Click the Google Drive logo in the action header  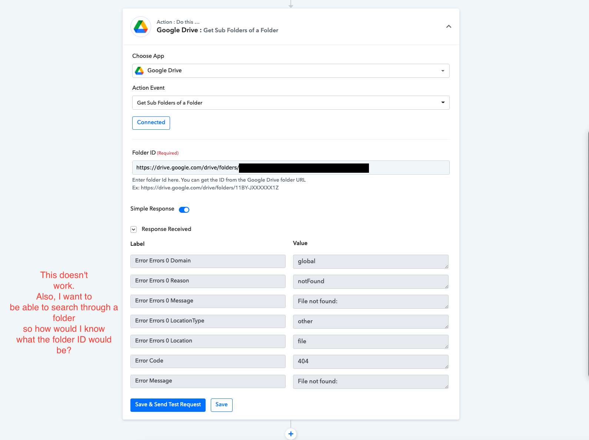coord(141,27)
